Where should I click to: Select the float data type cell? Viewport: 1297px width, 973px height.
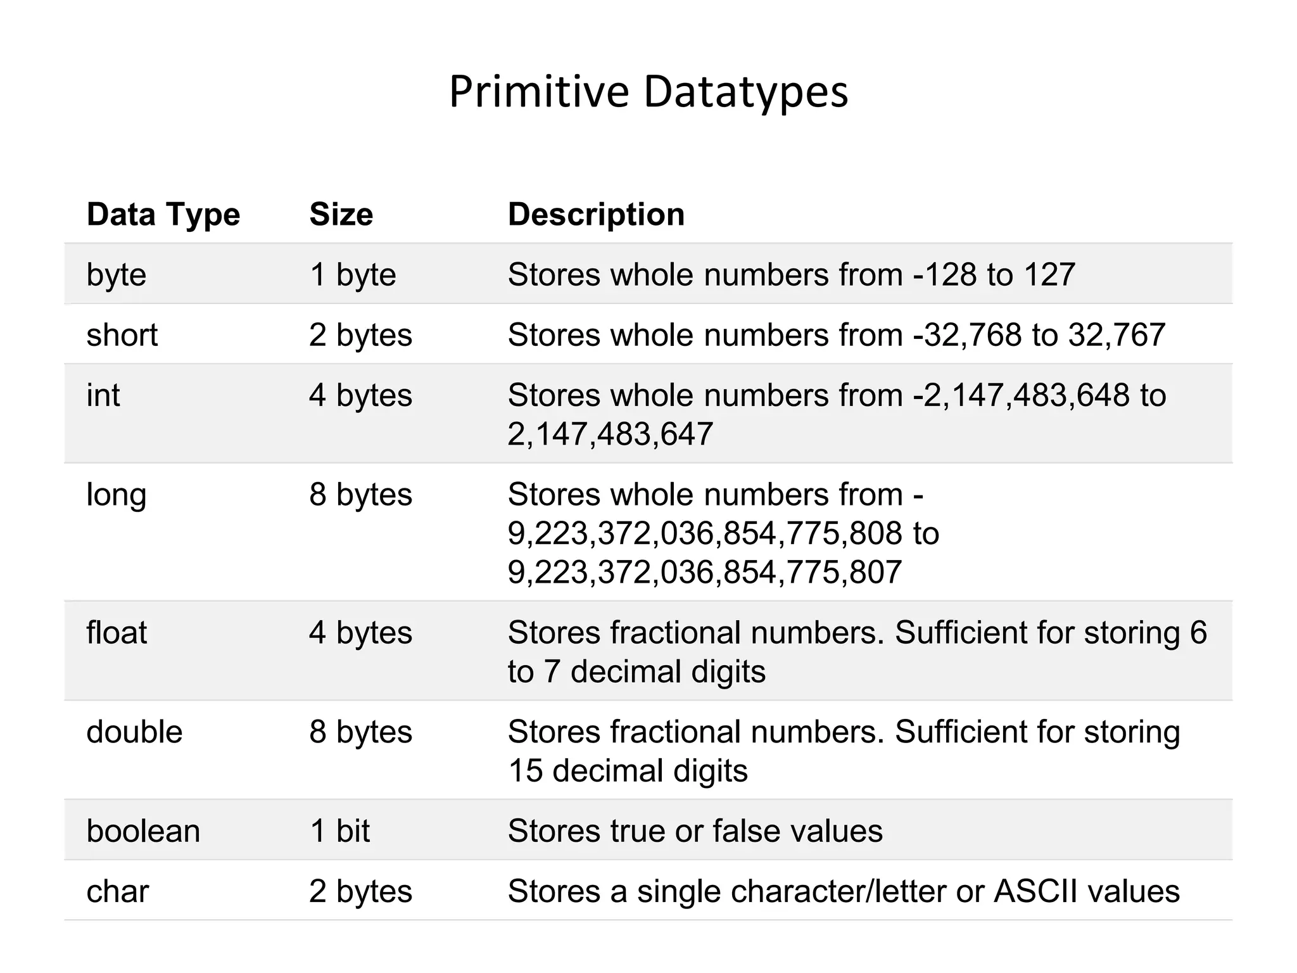(x=117, y=632)
